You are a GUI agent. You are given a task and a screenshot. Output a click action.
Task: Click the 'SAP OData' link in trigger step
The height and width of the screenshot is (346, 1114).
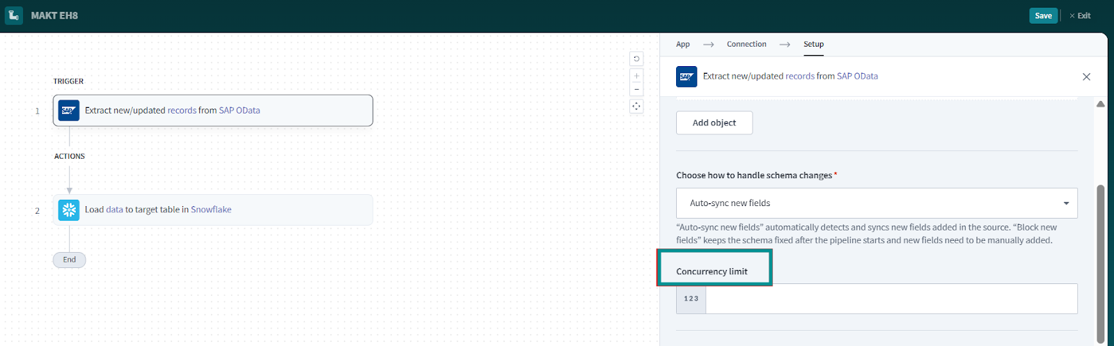coord(240,111)
